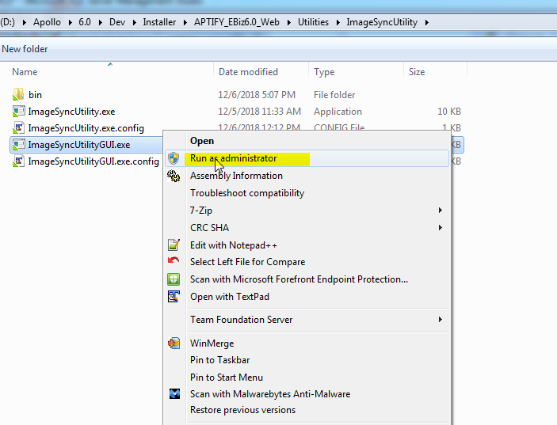
Task: Click the WinMerge icon in context menu
Action: pos(174,343)
